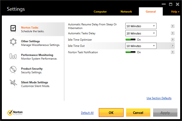
Task: Switch to the Computer tab
Action: coord(100,12)
